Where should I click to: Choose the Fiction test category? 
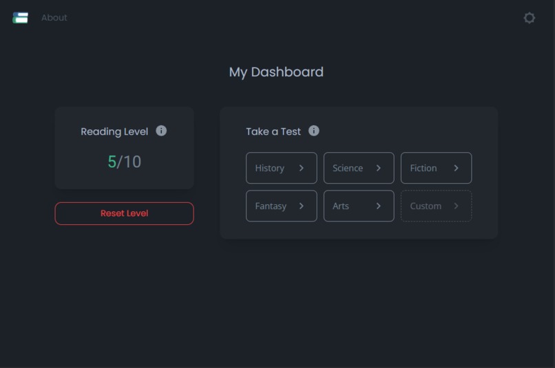[436, 168]
